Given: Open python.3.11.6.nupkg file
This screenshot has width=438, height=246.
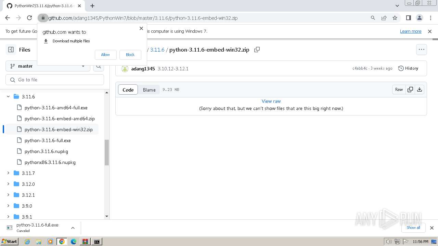Looking at the screenshot, I should coord(46,151).
